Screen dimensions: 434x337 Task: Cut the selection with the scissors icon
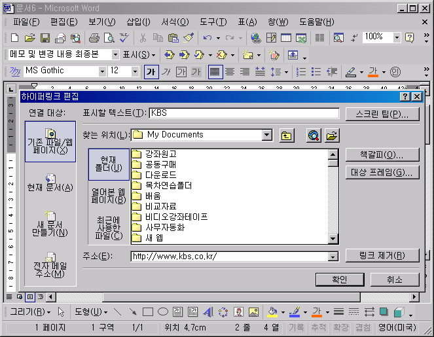pyautogui.click(x=143, y=38)
